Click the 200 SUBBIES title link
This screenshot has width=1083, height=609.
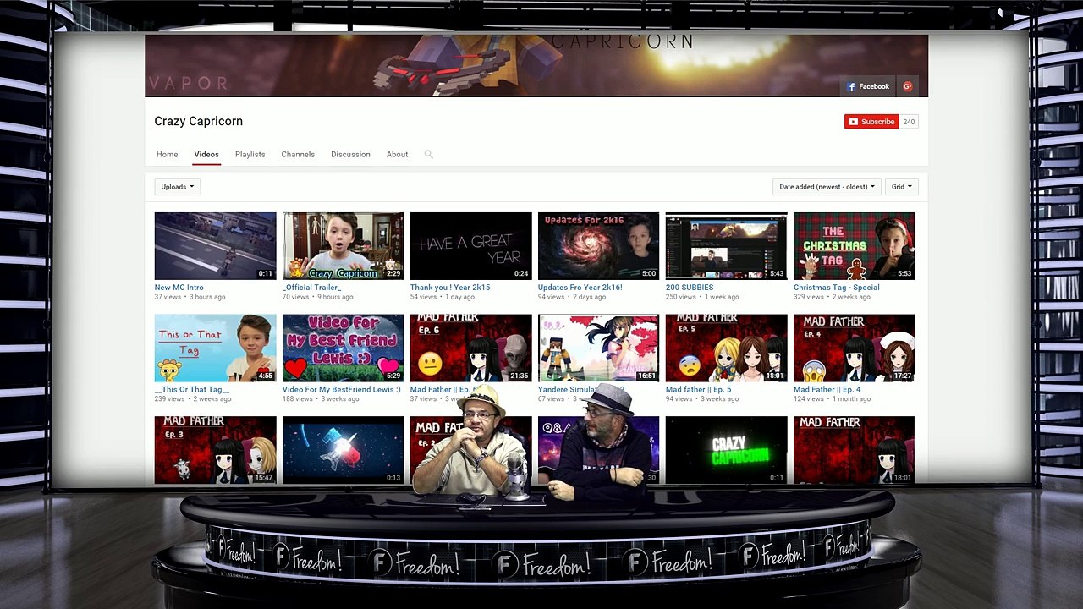[x=690, y=288]
